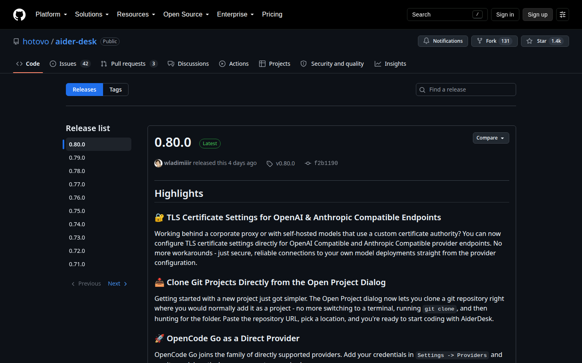The height and width of the screenshot is (363, 582).
Task: Click the Sign up button
Action: coord(538,15)
